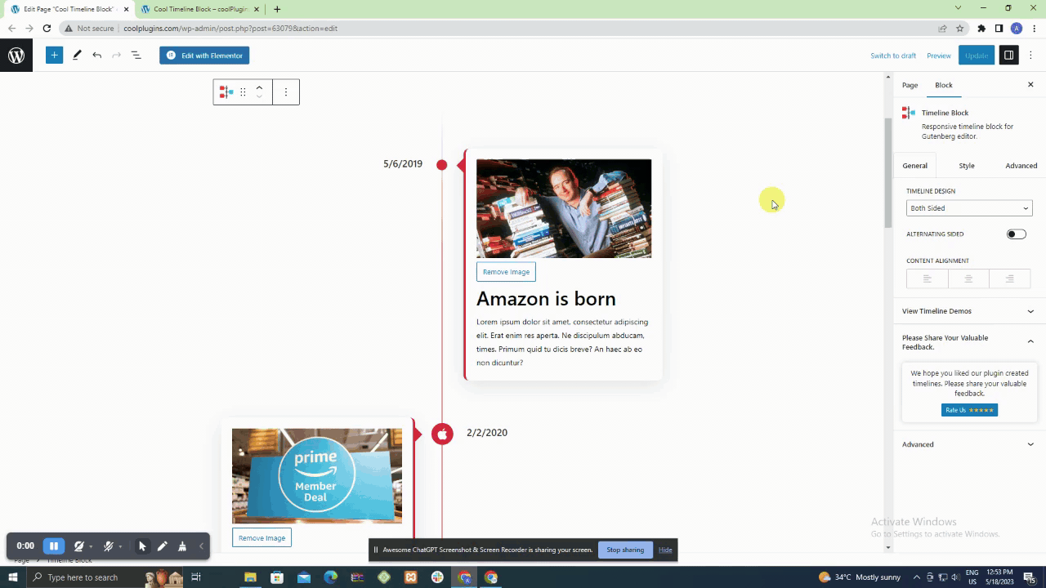
Task: Open the Advanced settings tab
Action: click(1021, 166)
